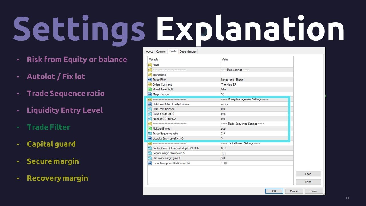Toggle Virtual Take Profit false value

(x=257, y=89)
